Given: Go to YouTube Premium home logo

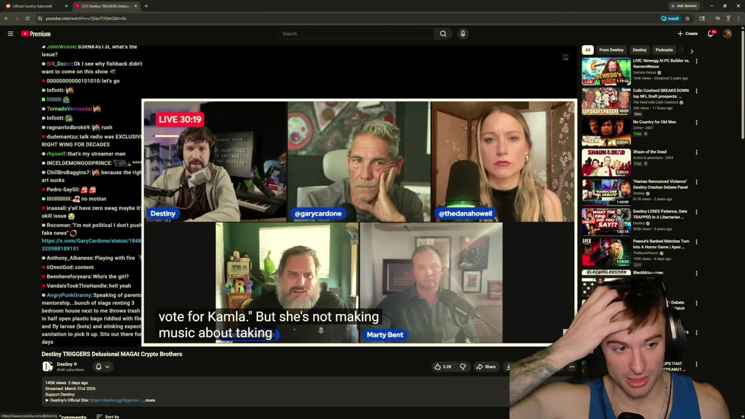Looking at the screenshot, I should (36, 34).
